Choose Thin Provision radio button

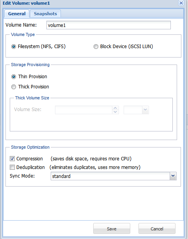click(14, 77)
